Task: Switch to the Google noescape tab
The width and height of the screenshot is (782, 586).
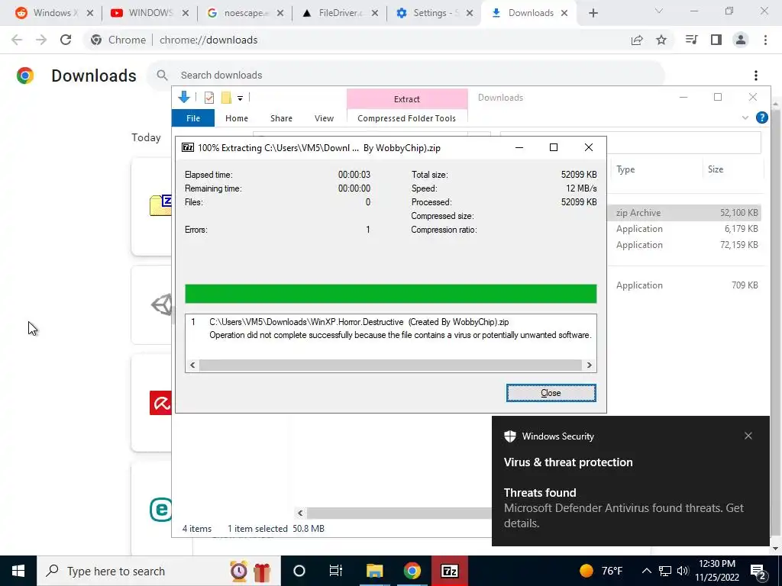Action: click(245, 13)
